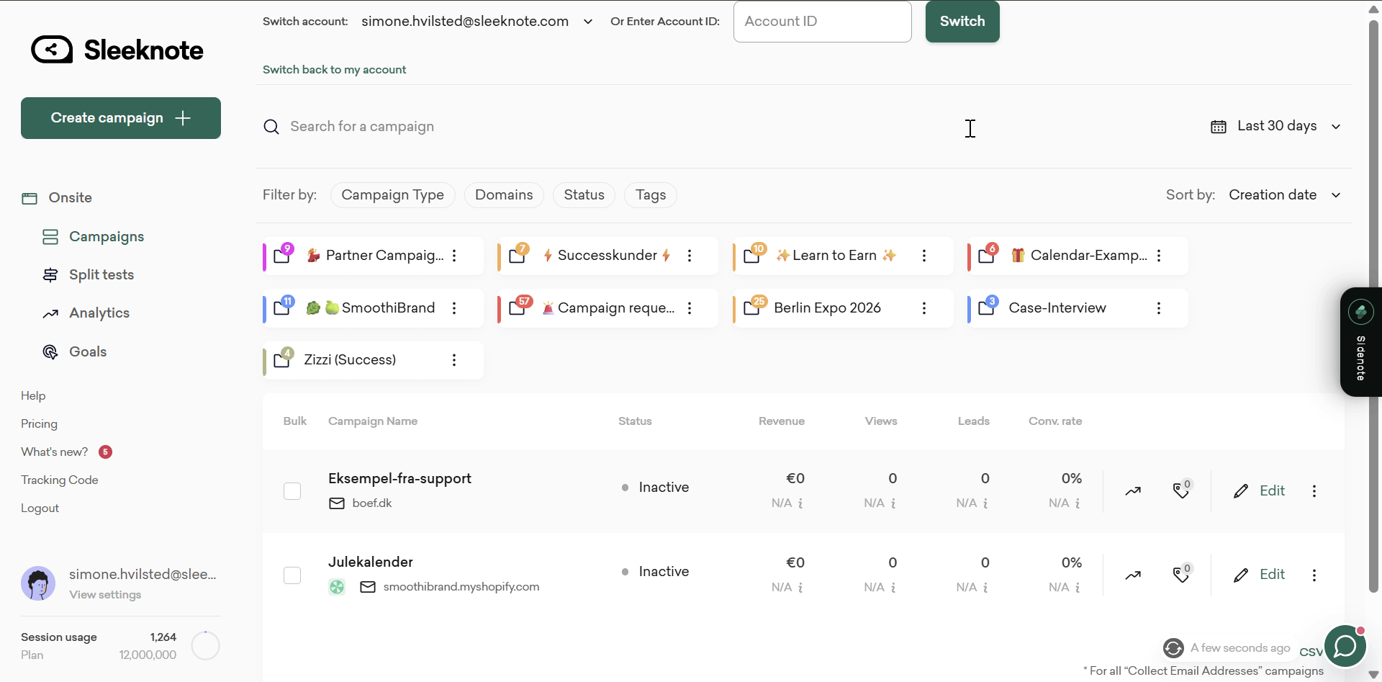The image size is (1382, 682).
Task: Open the Case-Interview folder
Action: pos(1078,308)
